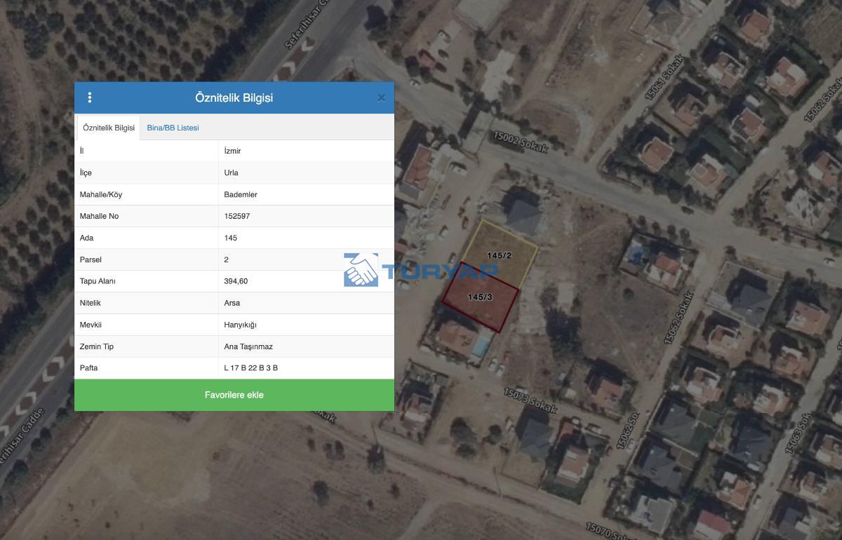Viewport: 842px width, 540px height.
Task: Click the Zemin Tip value Ana Taşınmaz
Action: [248, 346]
